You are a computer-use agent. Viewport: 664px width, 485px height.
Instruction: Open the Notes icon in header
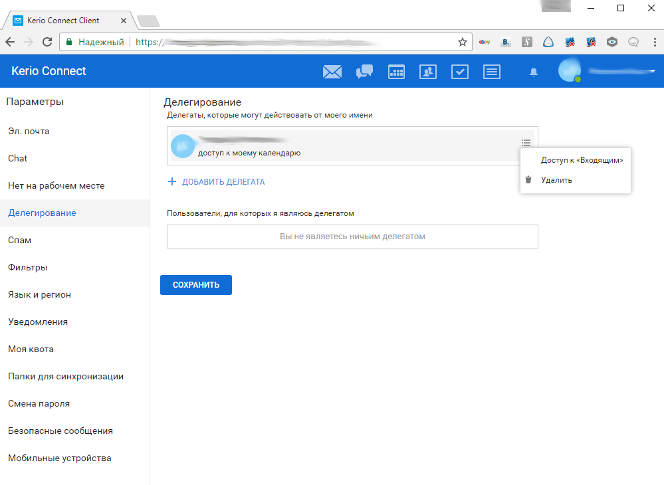pyautogui.click(x=492, y=72)
